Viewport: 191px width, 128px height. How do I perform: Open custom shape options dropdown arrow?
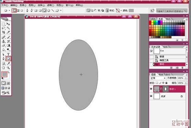pyautogui.click(x=61, y=11)
